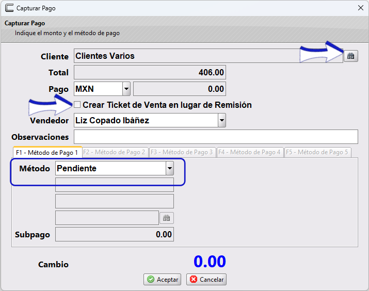
Task: Click the Capturar Pago window title icon
Action: click(9, 8)
